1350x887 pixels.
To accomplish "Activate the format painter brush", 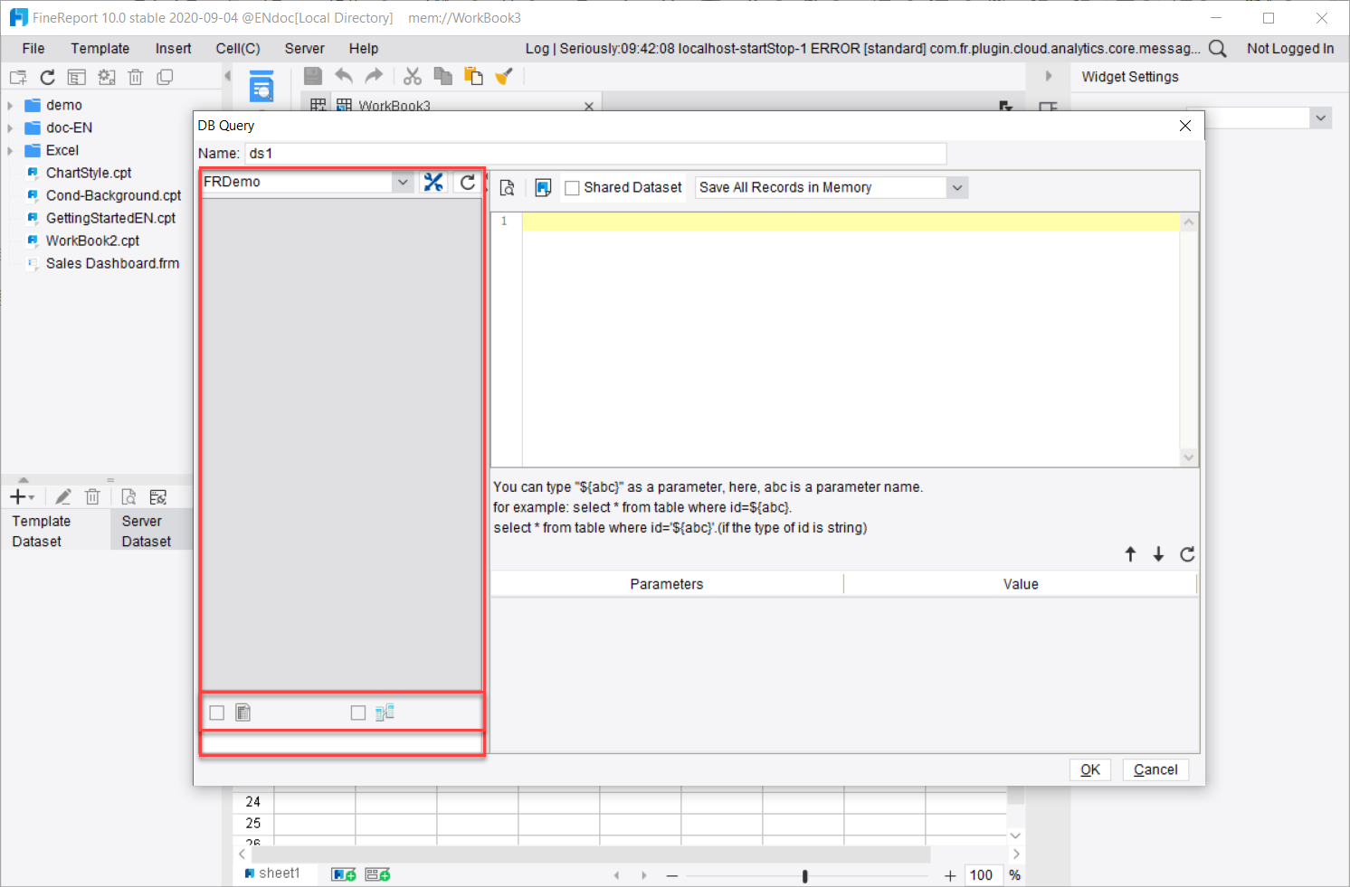I will point(504,76).
